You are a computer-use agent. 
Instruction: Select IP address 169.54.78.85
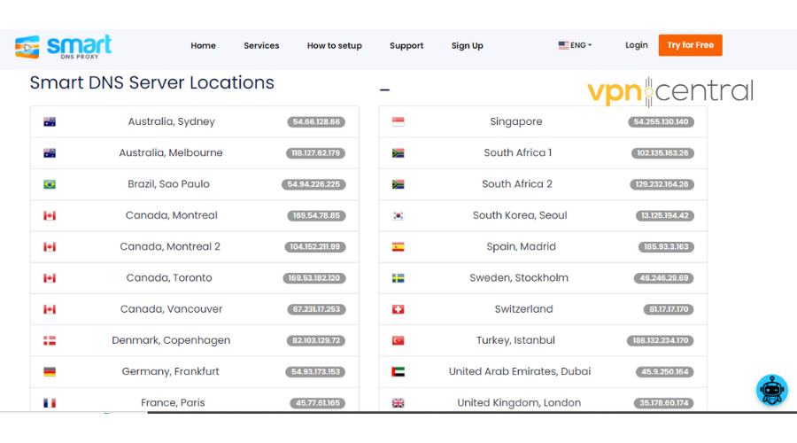(x=316, y=215)
